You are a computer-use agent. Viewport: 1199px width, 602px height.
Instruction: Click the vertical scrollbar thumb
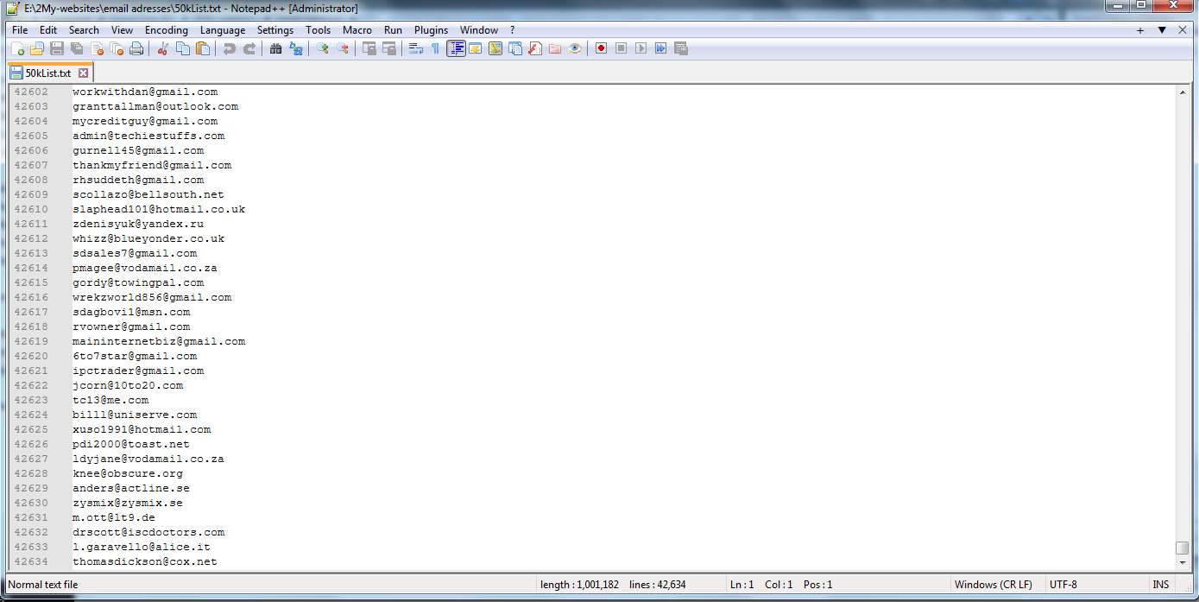(x=1183, y=548)
